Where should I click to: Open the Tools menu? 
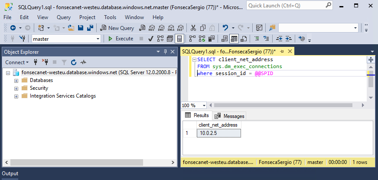(x=110, y=17)
